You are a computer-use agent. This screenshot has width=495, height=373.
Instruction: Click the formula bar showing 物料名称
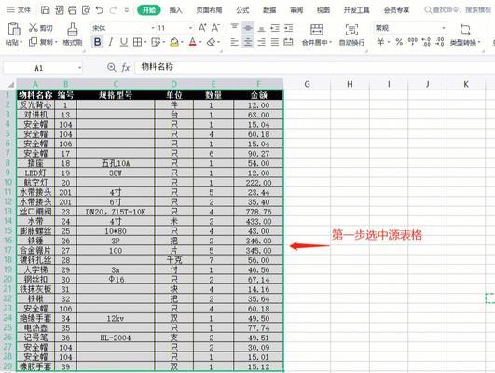point(315,67)
